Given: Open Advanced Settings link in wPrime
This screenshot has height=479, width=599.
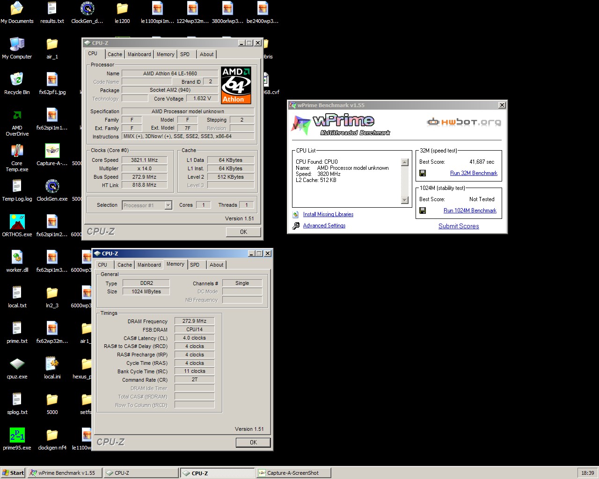Looking at the screenshot, I should click(x=324, y=225).
